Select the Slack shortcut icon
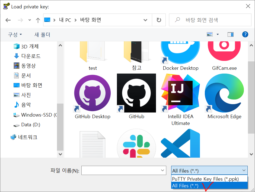Screen dimensions: 255x192 click(x=136, y=144)
